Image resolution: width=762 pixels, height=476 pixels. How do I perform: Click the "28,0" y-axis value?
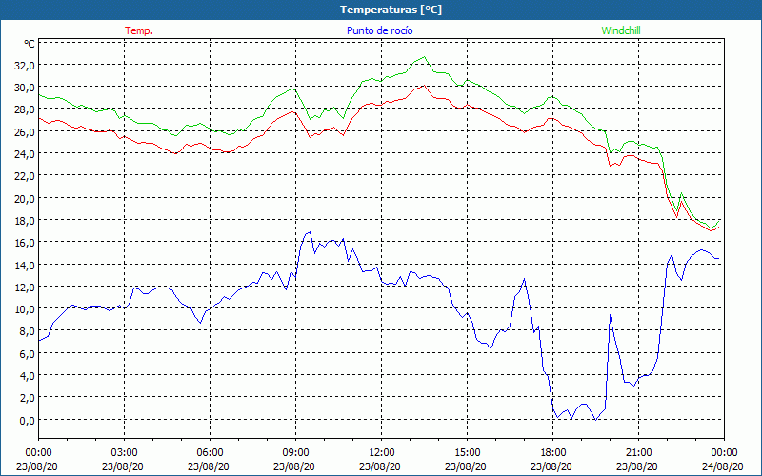(25, 109)
